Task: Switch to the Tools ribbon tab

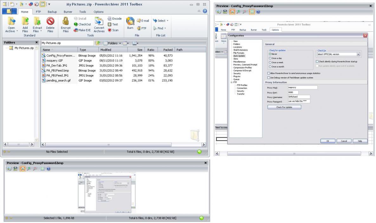Action: (82, 12)
